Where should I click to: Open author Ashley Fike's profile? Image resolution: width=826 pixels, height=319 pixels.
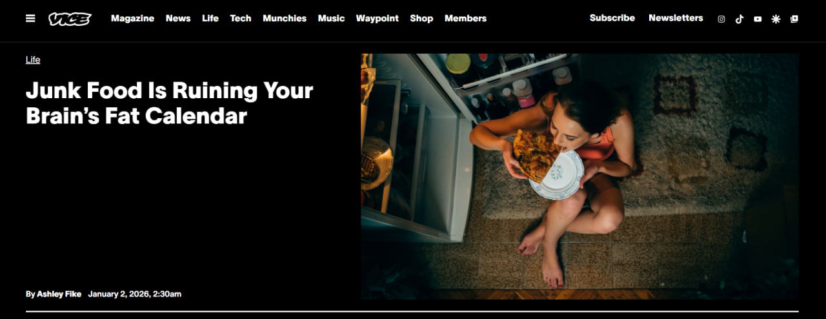(59, 294)
